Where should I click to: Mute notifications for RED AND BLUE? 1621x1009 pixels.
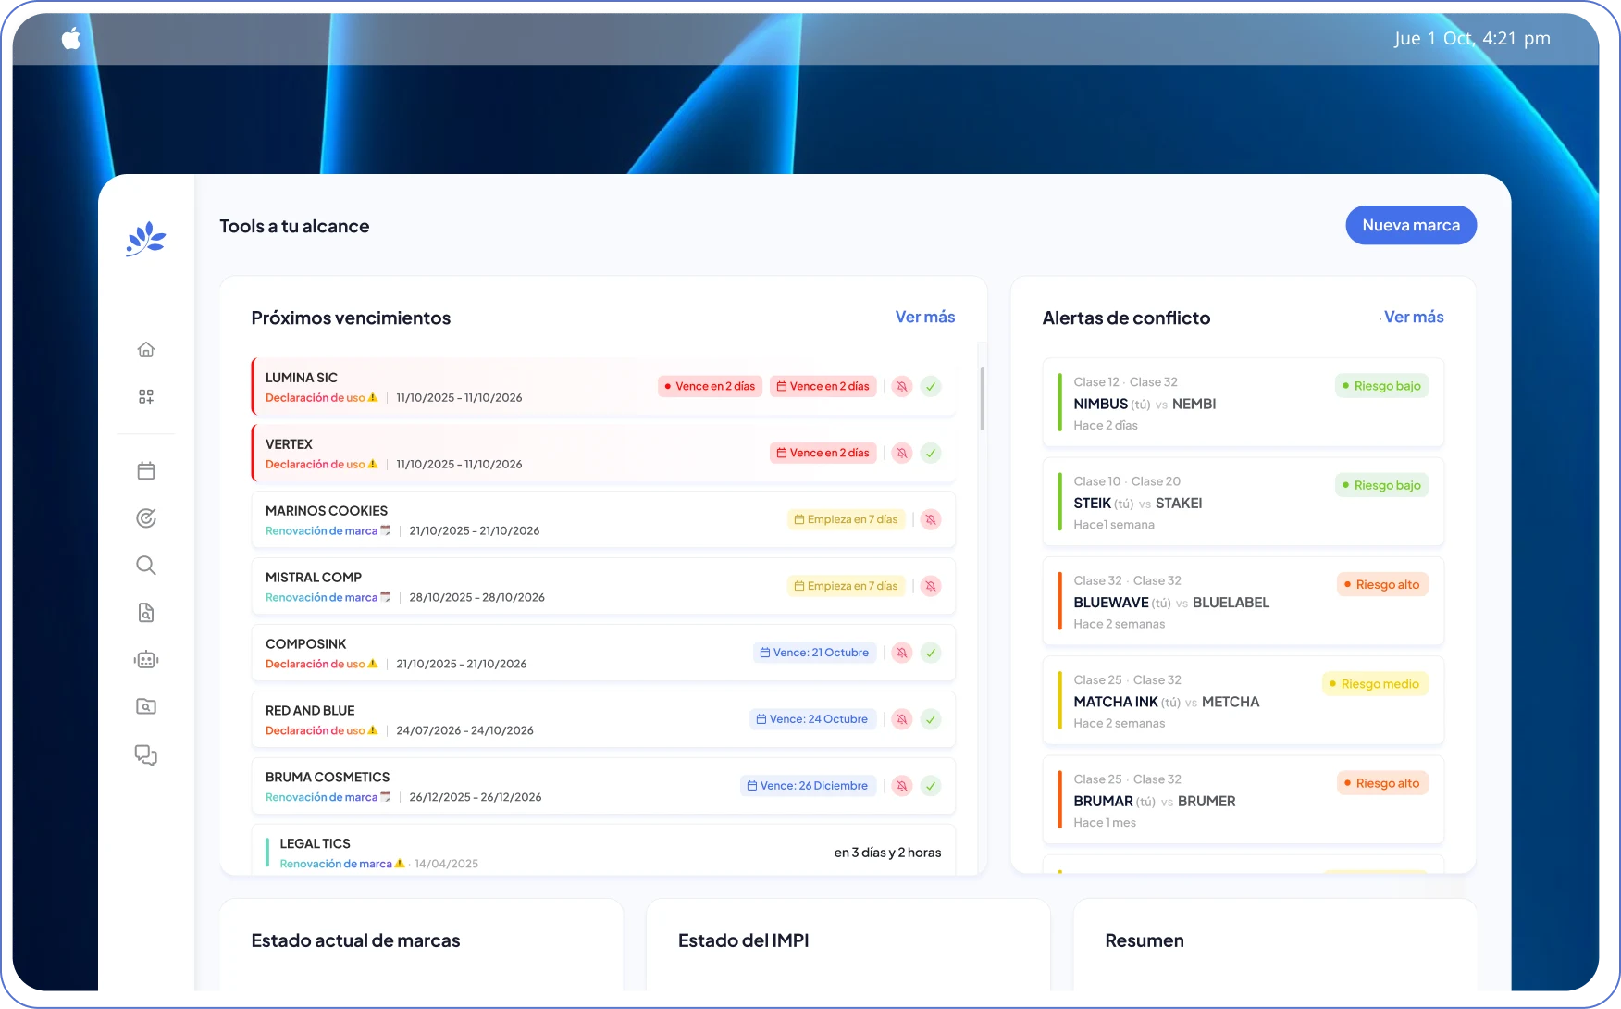click(x=901, y=719)
